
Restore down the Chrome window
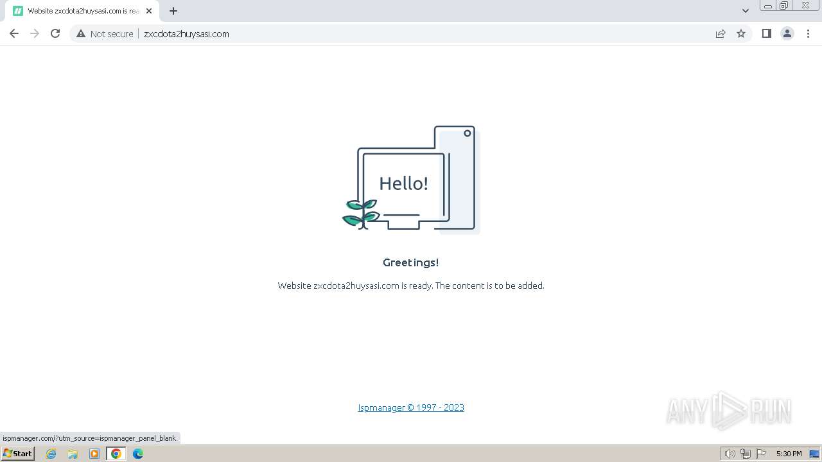click(784, 6)
